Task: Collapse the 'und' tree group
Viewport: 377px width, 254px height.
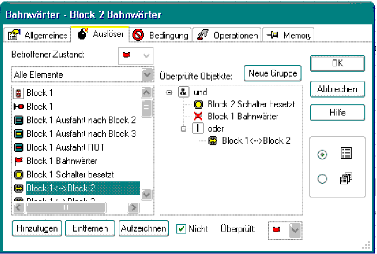Action: [x=169, y=92]
